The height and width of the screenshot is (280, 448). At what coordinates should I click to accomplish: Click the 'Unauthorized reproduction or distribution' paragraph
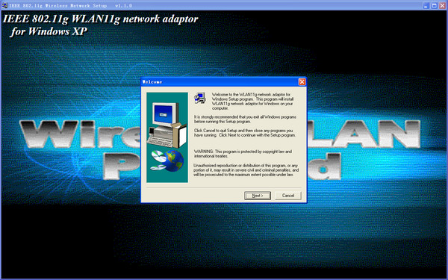click(246, 170)
